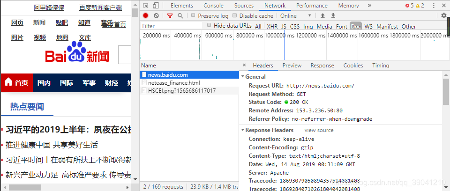Screen dimensions: 450x191
Task: Filter requests by Manifest type
Action: pos(387,26)
